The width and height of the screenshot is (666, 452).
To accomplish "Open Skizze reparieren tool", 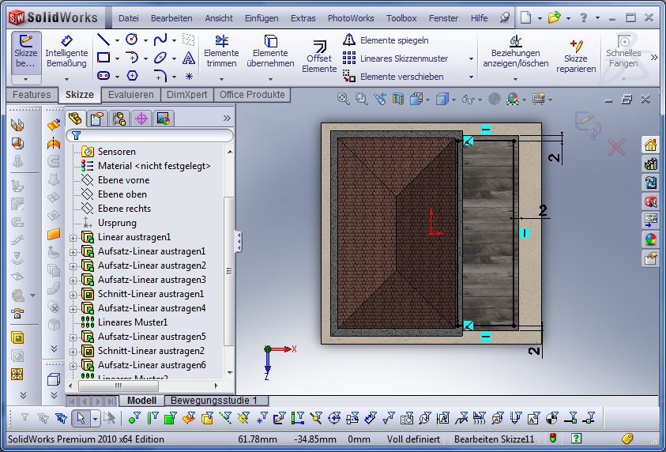I will [x=575, y=56].
